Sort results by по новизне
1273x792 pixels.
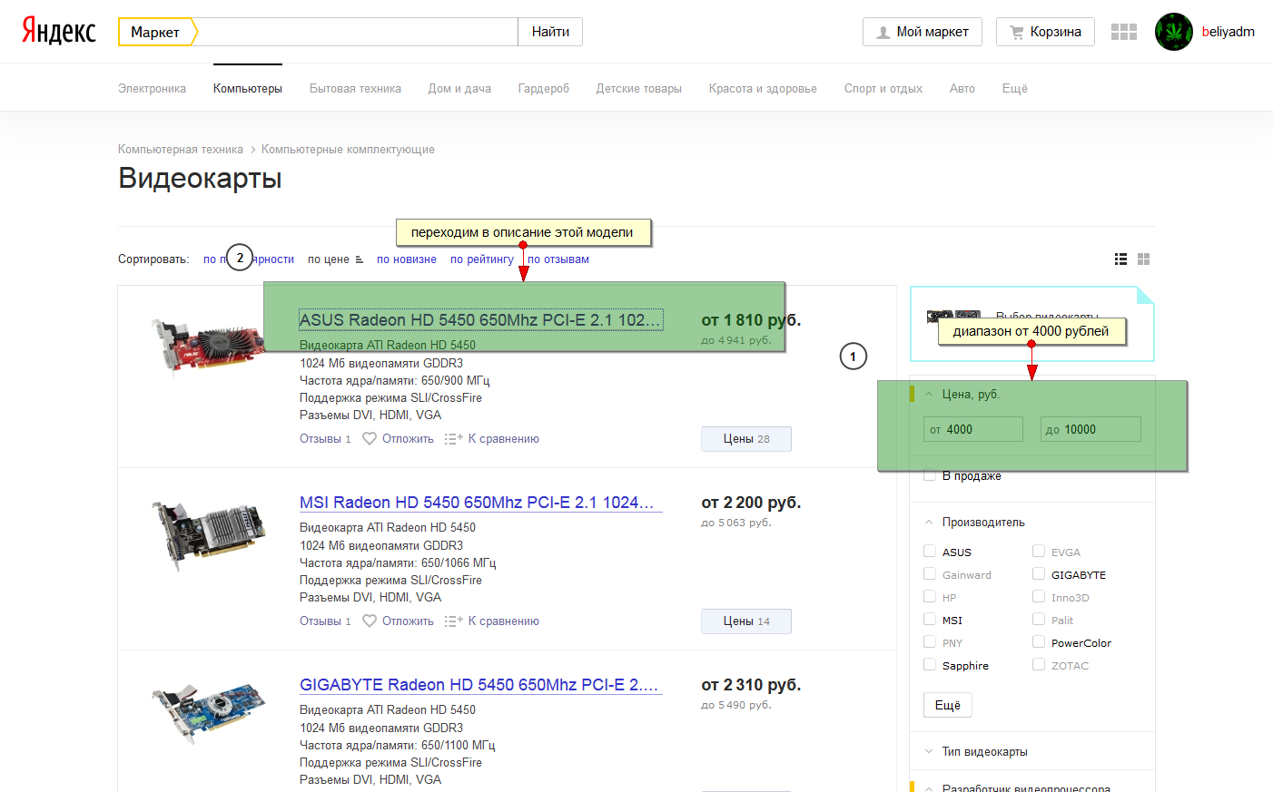point(407,259)
